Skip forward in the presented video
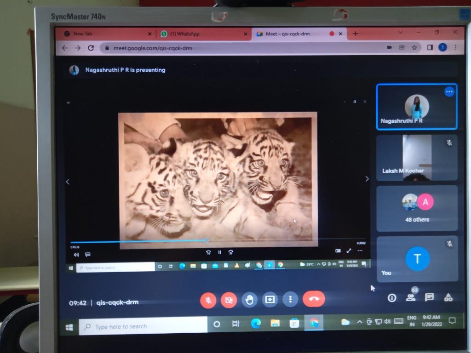 pyautogui.click(x=231, y=252)
